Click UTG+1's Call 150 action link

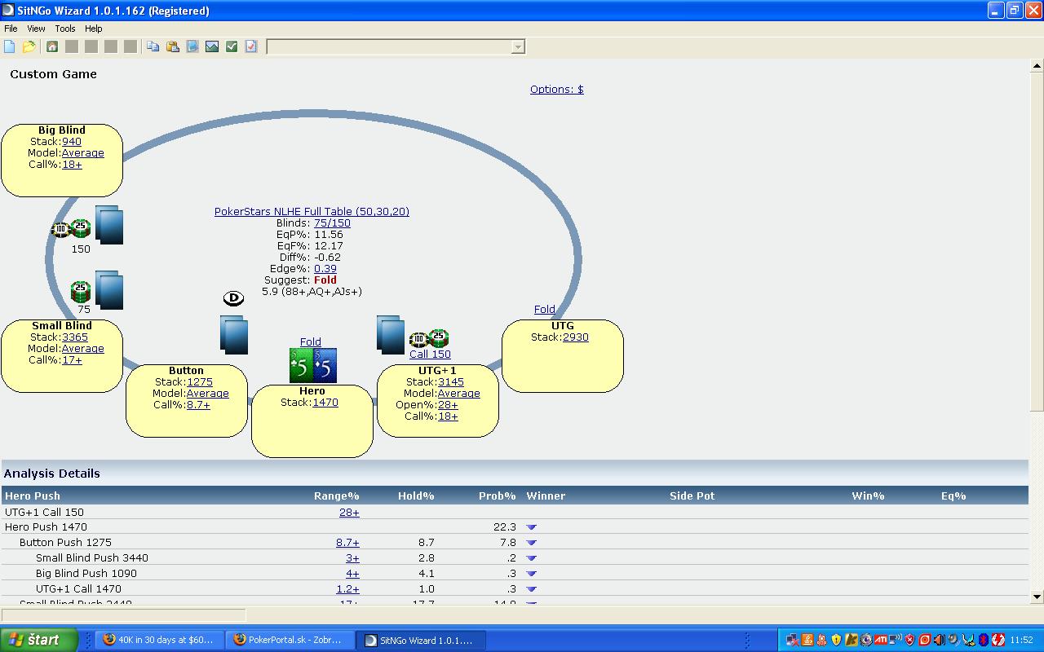coord(430,354)
